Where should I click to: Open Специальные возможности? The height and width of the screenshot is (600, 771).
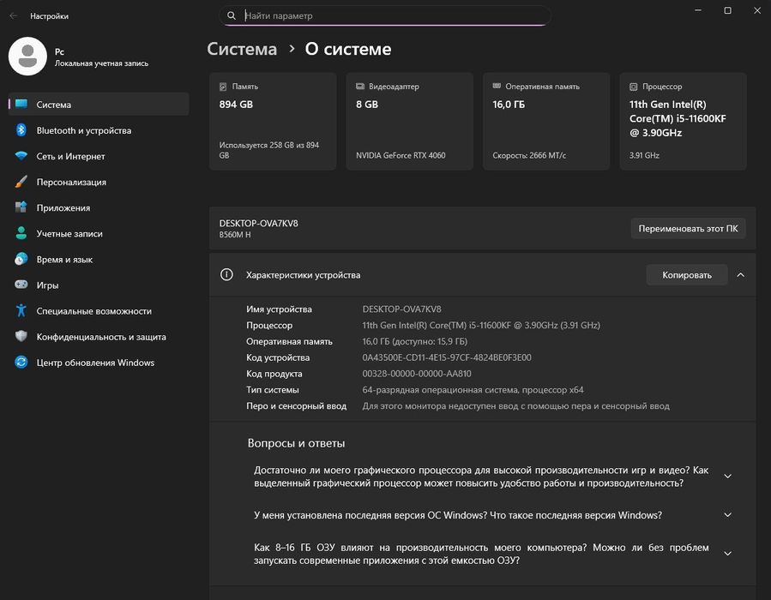99,310
